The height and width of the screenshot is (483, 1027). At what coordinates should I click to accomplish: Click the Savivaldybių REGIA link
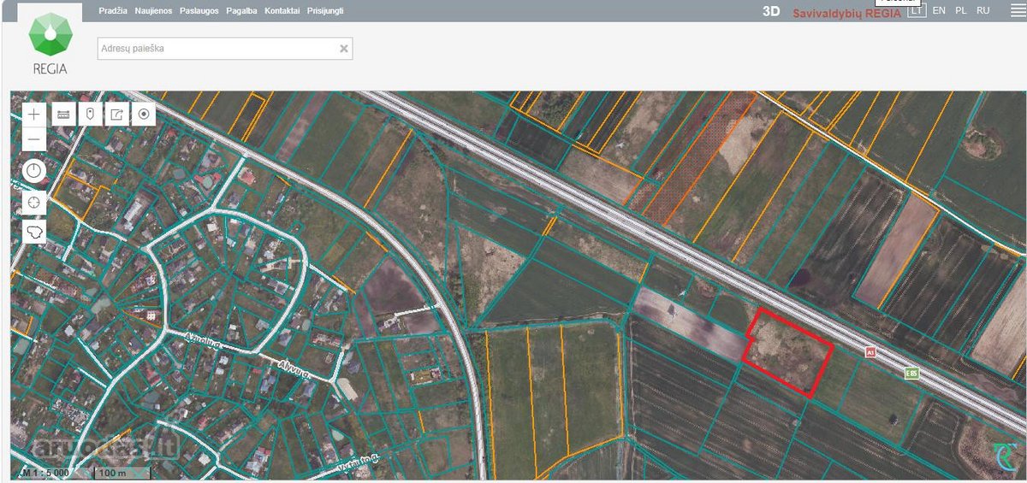846,13
